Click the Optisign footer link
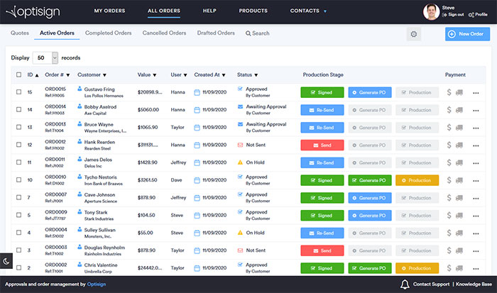497x293 pixels. [97, 284]
